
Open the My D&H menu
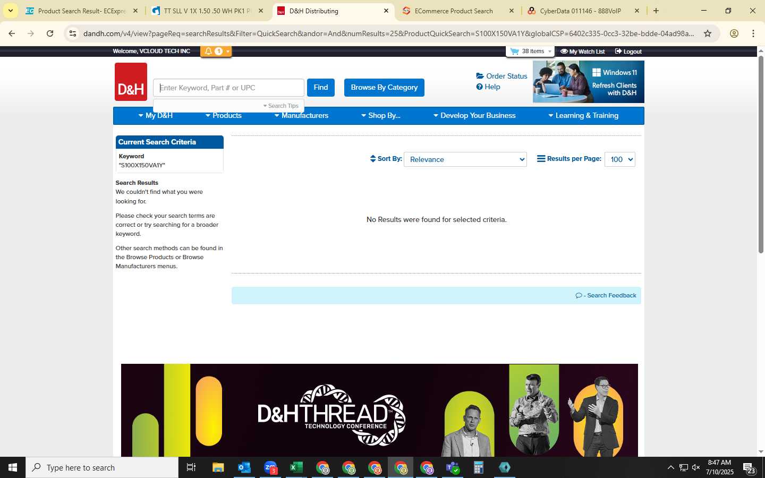click(155, 115)
